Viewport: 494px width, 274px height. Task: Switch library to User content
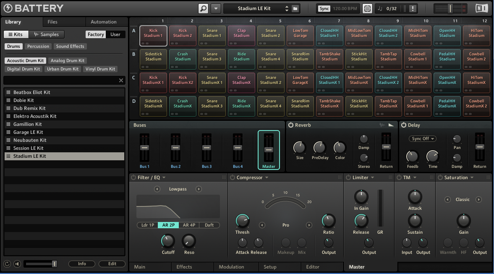point(115,34)
